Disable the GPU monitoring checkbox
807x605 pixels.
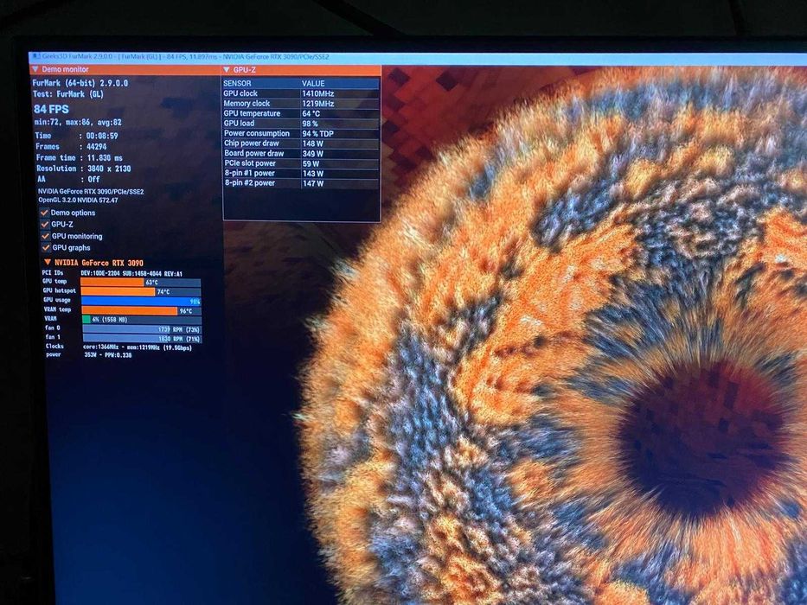pyautogui.click(x=46, y=236)
